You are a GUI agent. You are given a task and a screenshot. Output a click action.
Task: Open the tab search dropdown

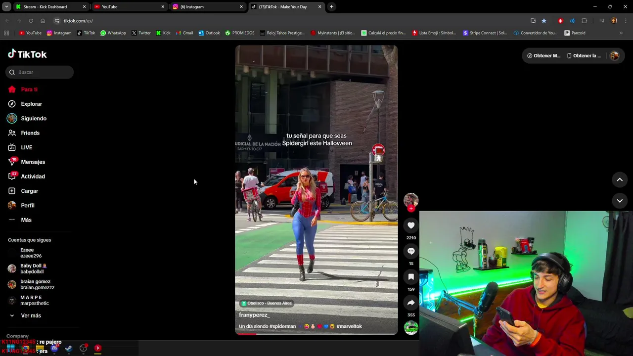tap(6, 7)
